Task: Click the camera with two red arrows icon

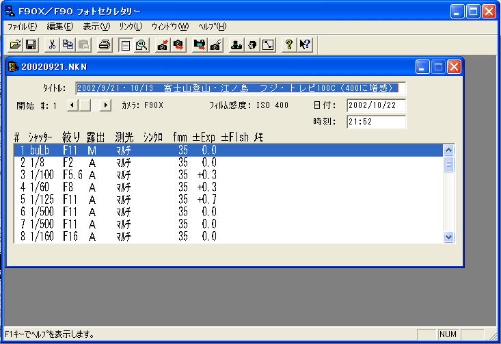Action: coord(178,44)
